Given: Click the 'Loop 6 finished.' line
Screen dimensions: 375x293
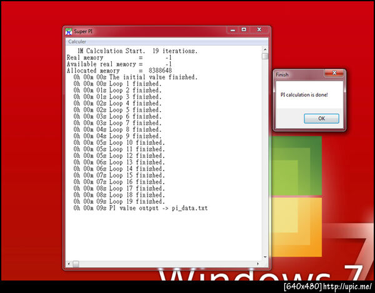Looking at the screenshot, I should 117,116.
